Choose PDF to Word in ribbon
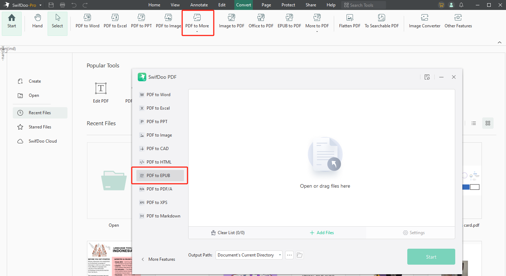Screen dimensions: 506x276 (87, 21)
